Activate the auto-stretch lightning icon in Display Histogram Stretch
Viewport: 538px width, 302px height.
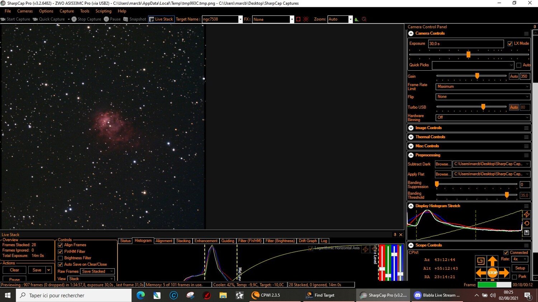pyautogui.click(x=526, y=214)
